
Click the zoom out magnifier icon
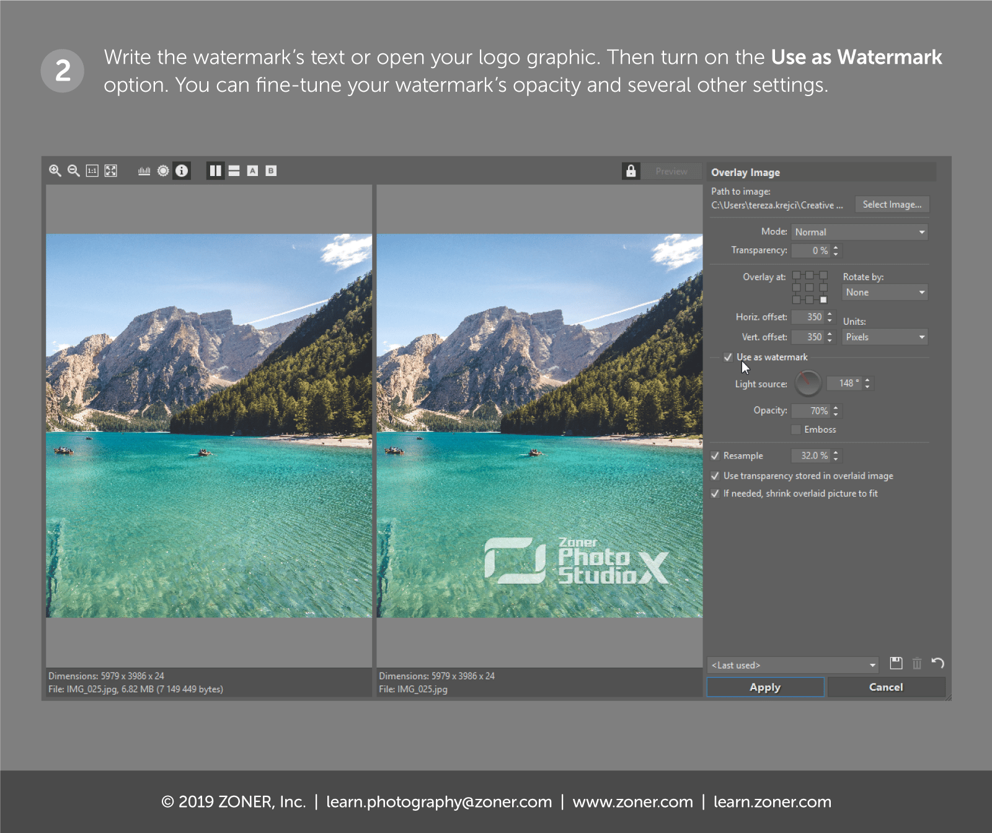(x=73, y=170)
